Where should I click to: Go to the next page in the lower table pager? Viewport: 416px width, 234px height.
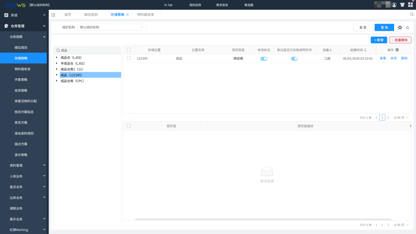388,225
